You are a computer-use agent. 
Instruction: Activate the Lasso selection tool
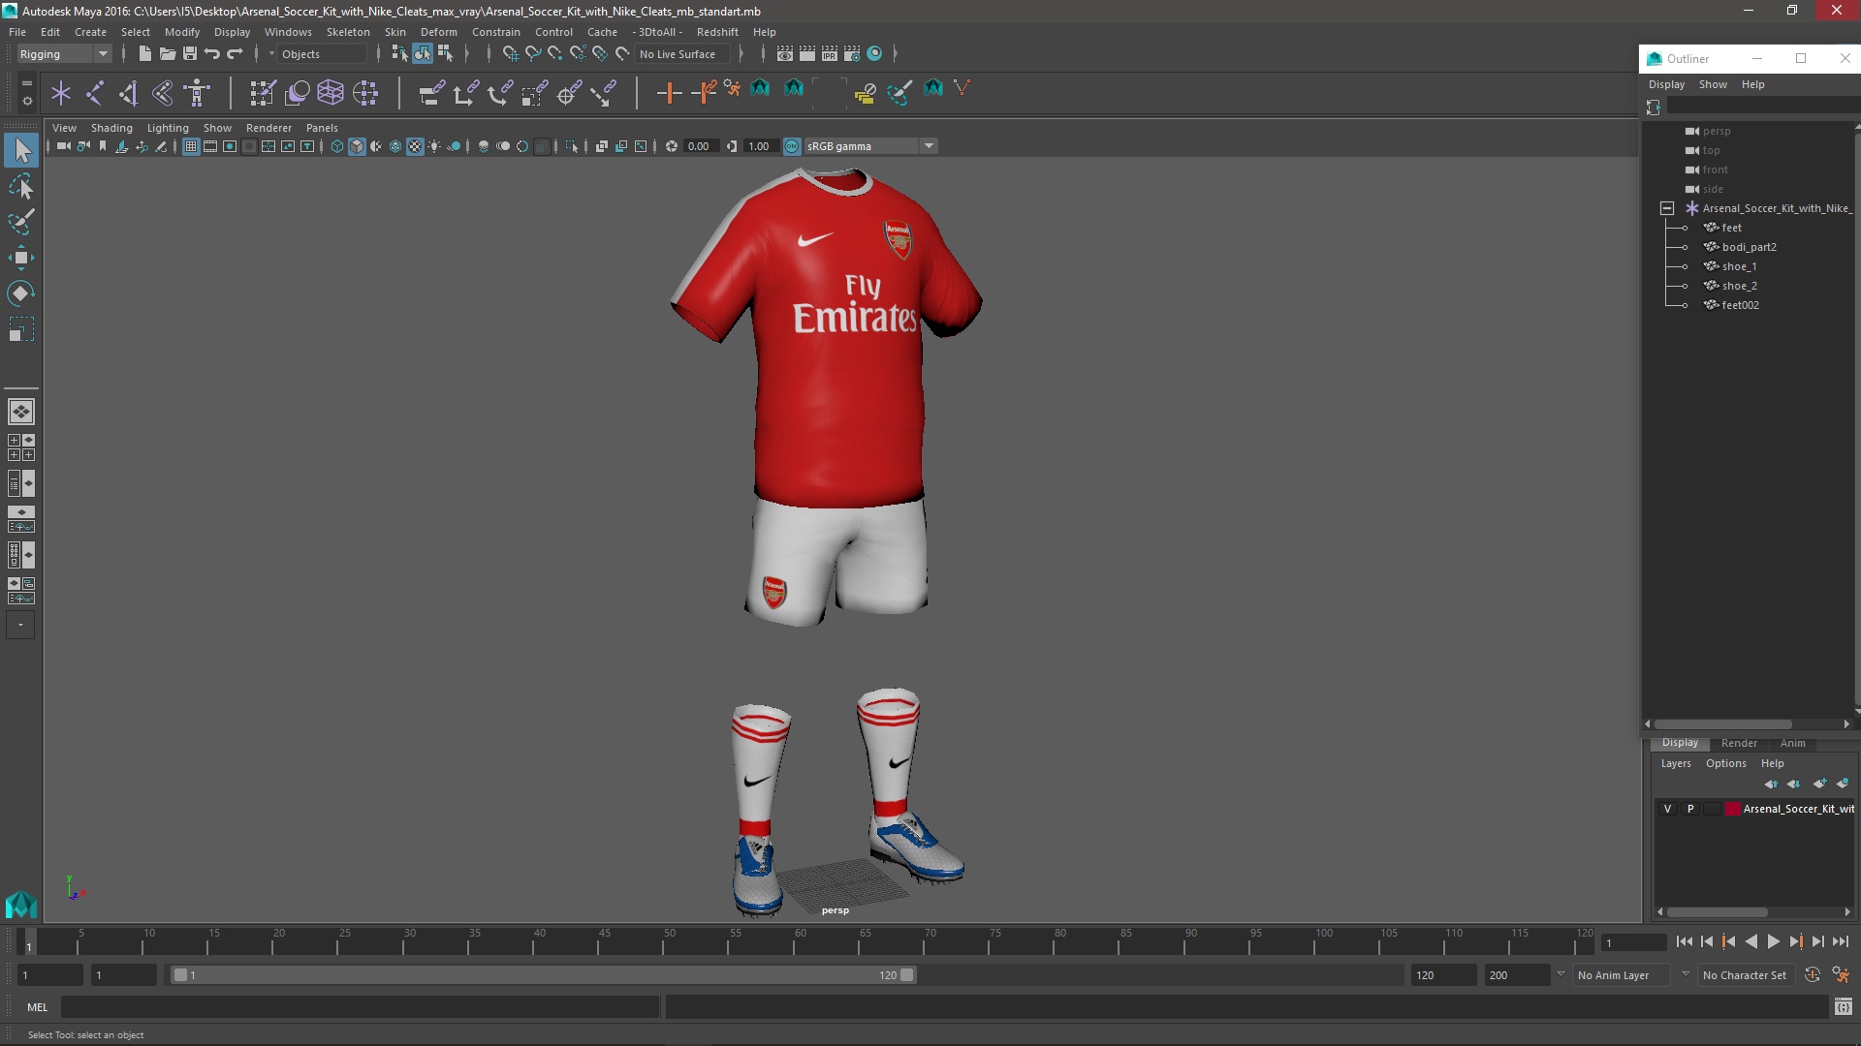click(x=21, y=186)
